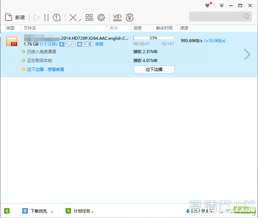
Task: Click the 举报 report link
Action: coord(99,44)
